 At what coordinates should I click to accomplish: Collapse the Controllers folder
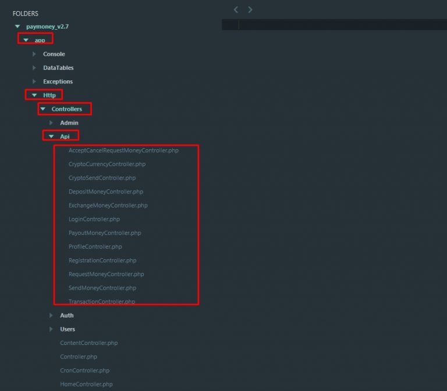point(42,109)
